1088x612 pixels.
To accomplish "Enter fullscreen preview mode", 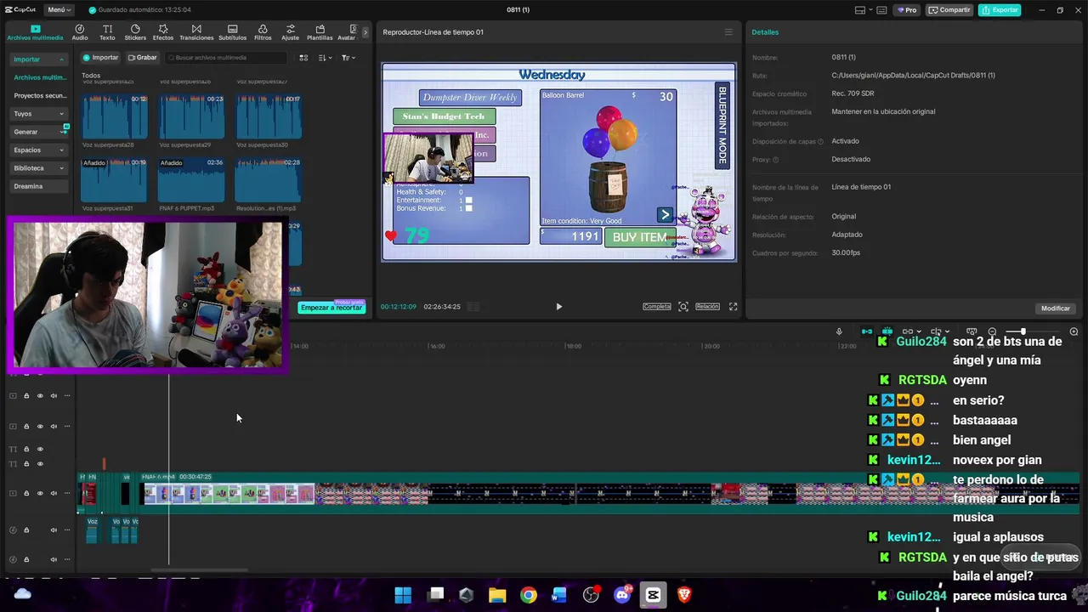I will 733,307.
